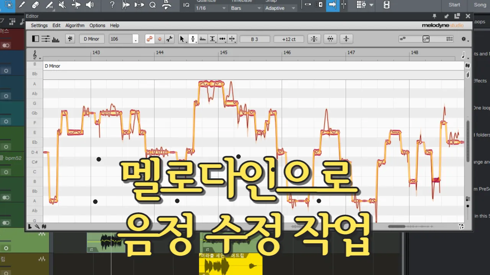Select the Melodyne pitch tool
490x275 pixels.
coord(193,39)
